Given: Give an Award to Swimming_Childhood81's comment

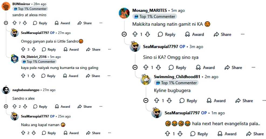Looking at the screenshot, I should coord(216,101).
